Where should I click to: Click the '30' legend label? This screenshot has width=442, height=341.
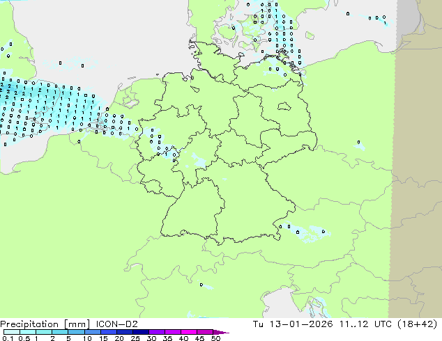point(151,338)
